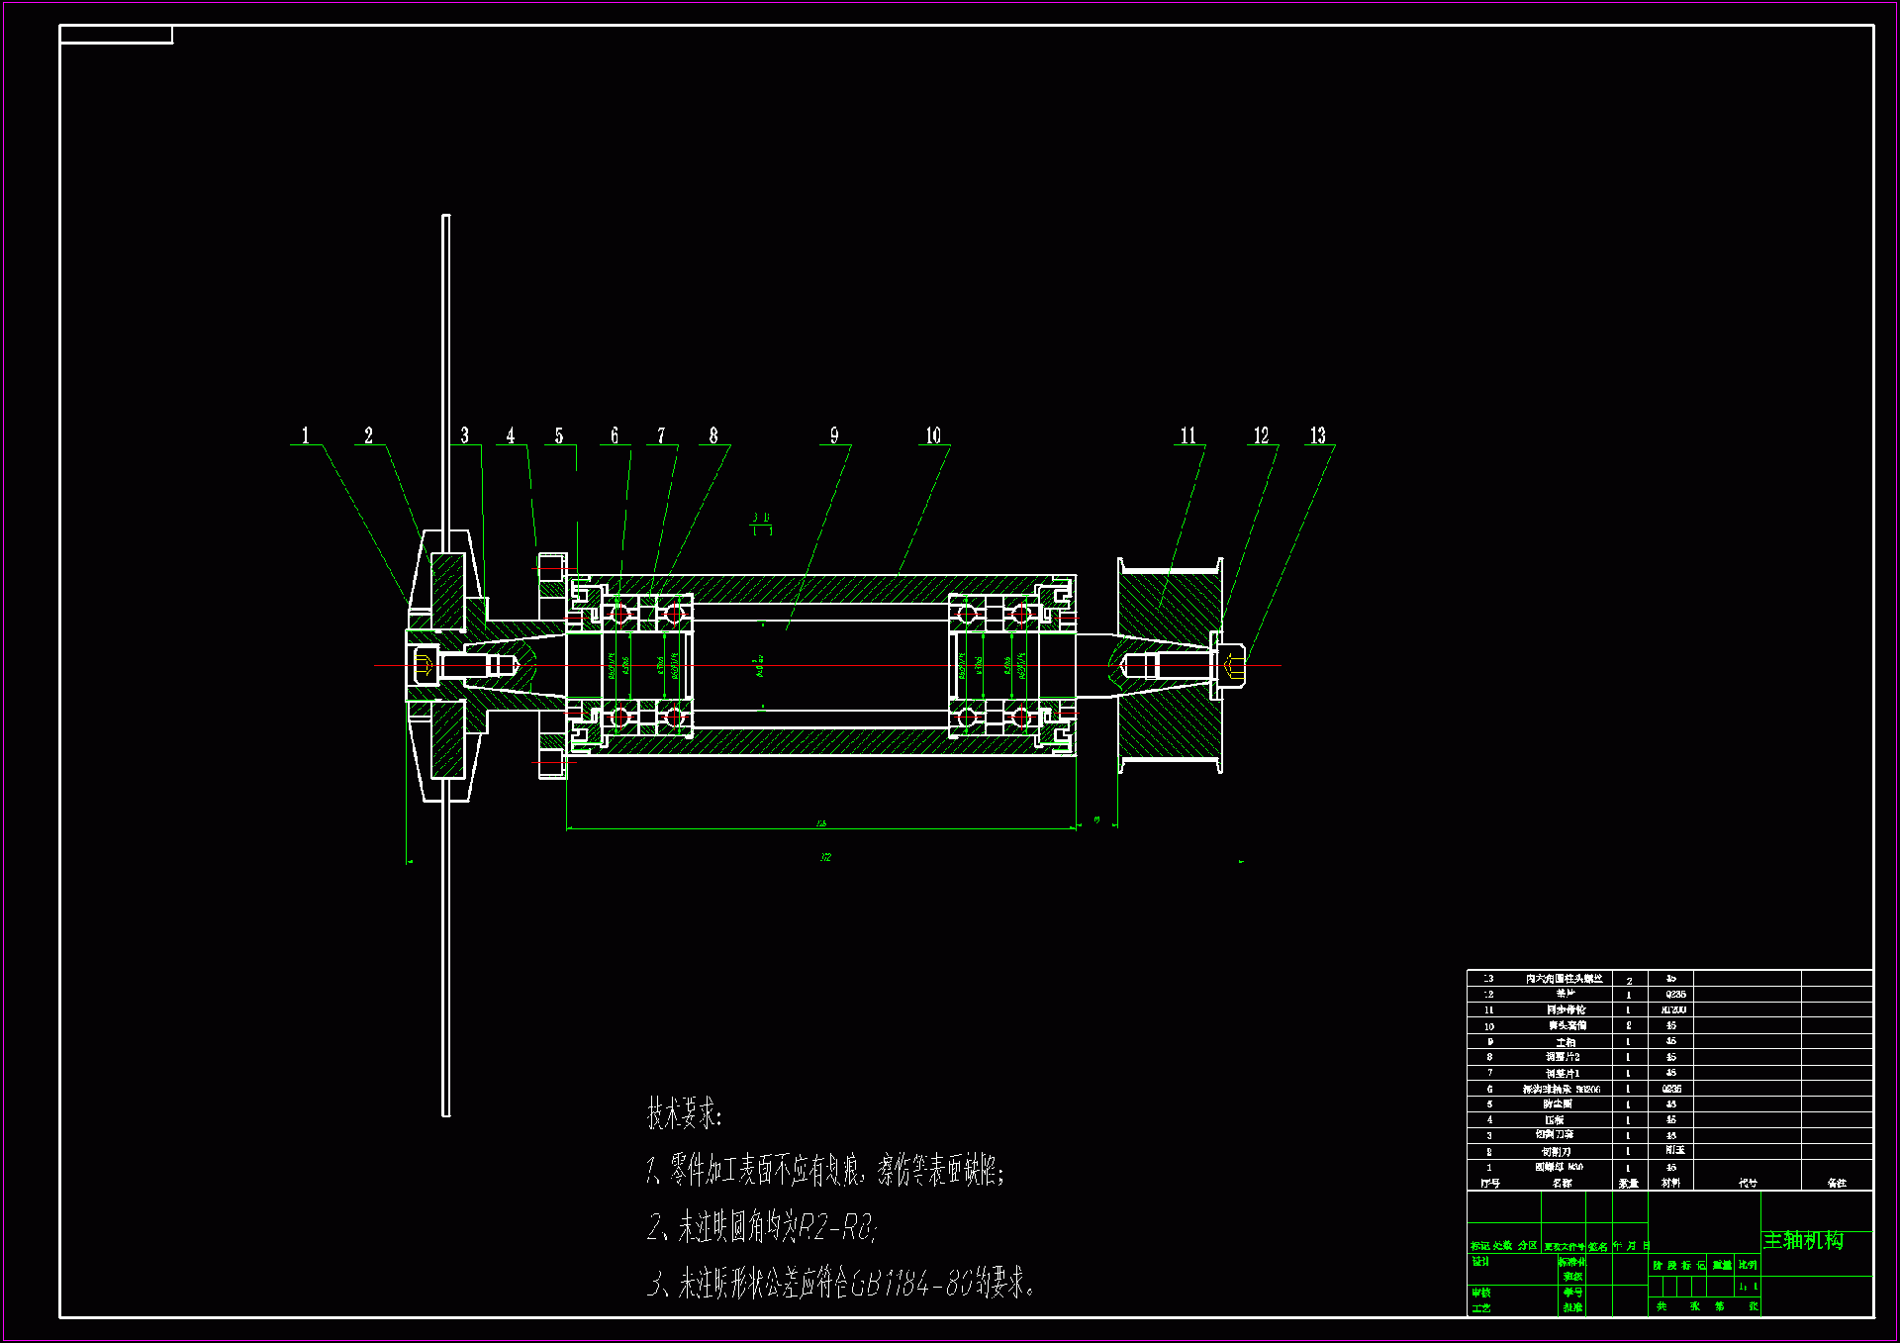
Task: Select the 技术要求 heading text
Action: tap(685, 1113)
